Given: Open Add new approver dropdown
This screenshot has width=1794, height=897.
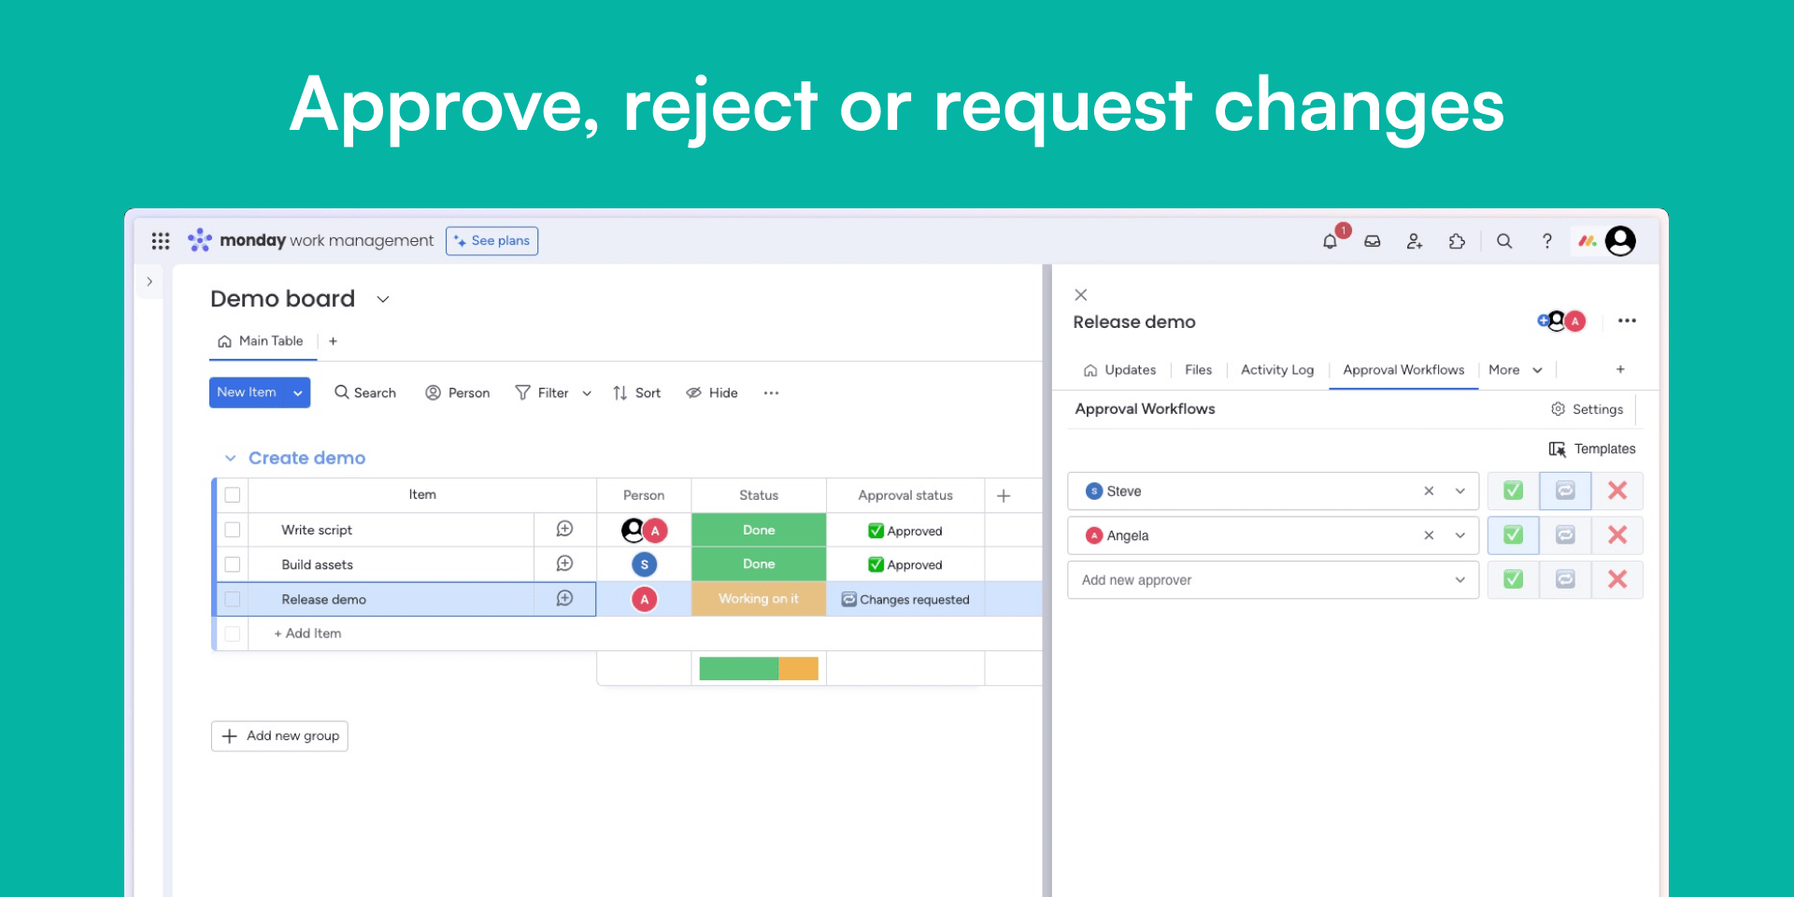Looking at the screenshot, I should coord(1460,579).
